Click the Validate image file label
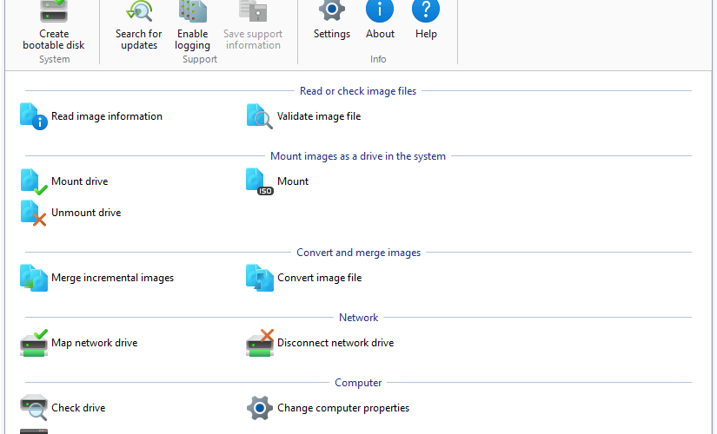This screenshot has height=434, width=717. (x=319, y=116)
